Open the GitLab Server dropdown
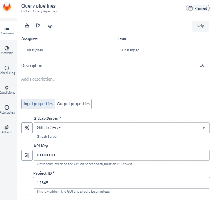This screenshot has width=214, height=200. tap(121, 128)
